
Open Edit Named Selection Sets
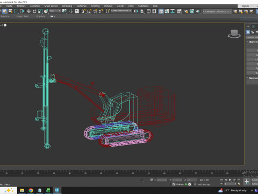tap(107, 11)
